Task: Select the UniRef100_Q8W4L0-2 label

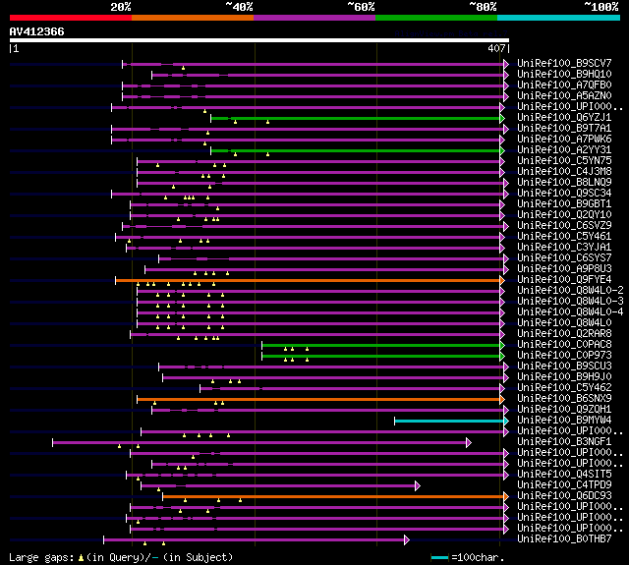Action: [x=570, y=290]
